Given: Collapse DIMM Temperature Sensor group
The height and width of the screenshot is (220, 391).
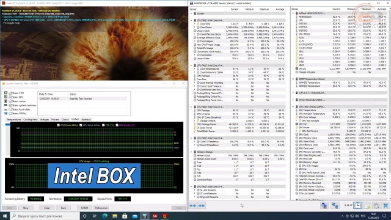Looking at the screenshot, I should click(293, 79).
